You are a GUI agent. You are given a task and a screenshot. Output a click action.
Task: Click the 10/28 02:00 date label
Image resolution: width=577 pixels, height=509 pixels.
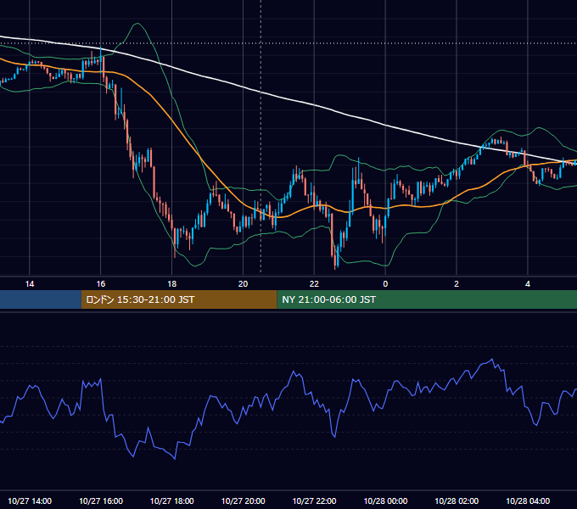[457, 501]
